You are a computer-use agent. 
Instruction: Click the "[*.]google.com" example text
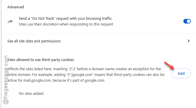[80, 74]
